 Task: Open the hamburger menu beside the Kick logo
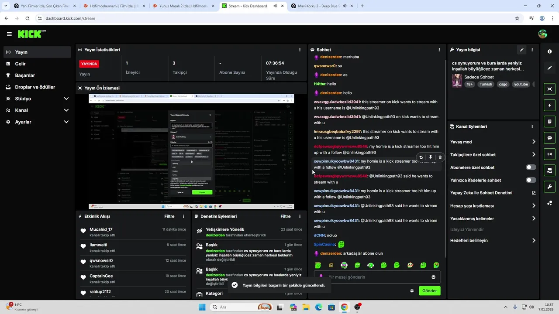tap(9, 34)
